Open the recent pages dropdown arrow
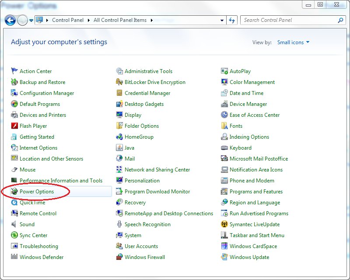350x280 pixels. (31, 20)
